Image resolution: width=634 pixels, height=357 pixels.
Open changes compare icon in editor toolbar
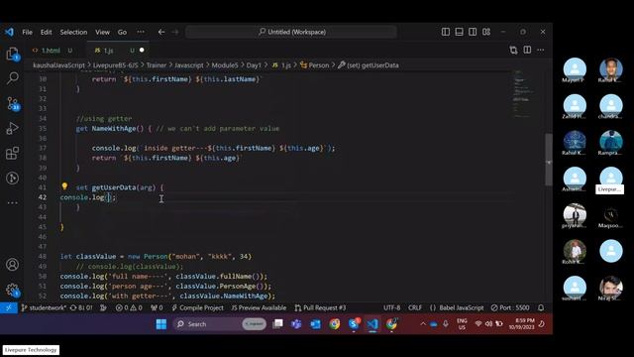[x=513, y=50]
